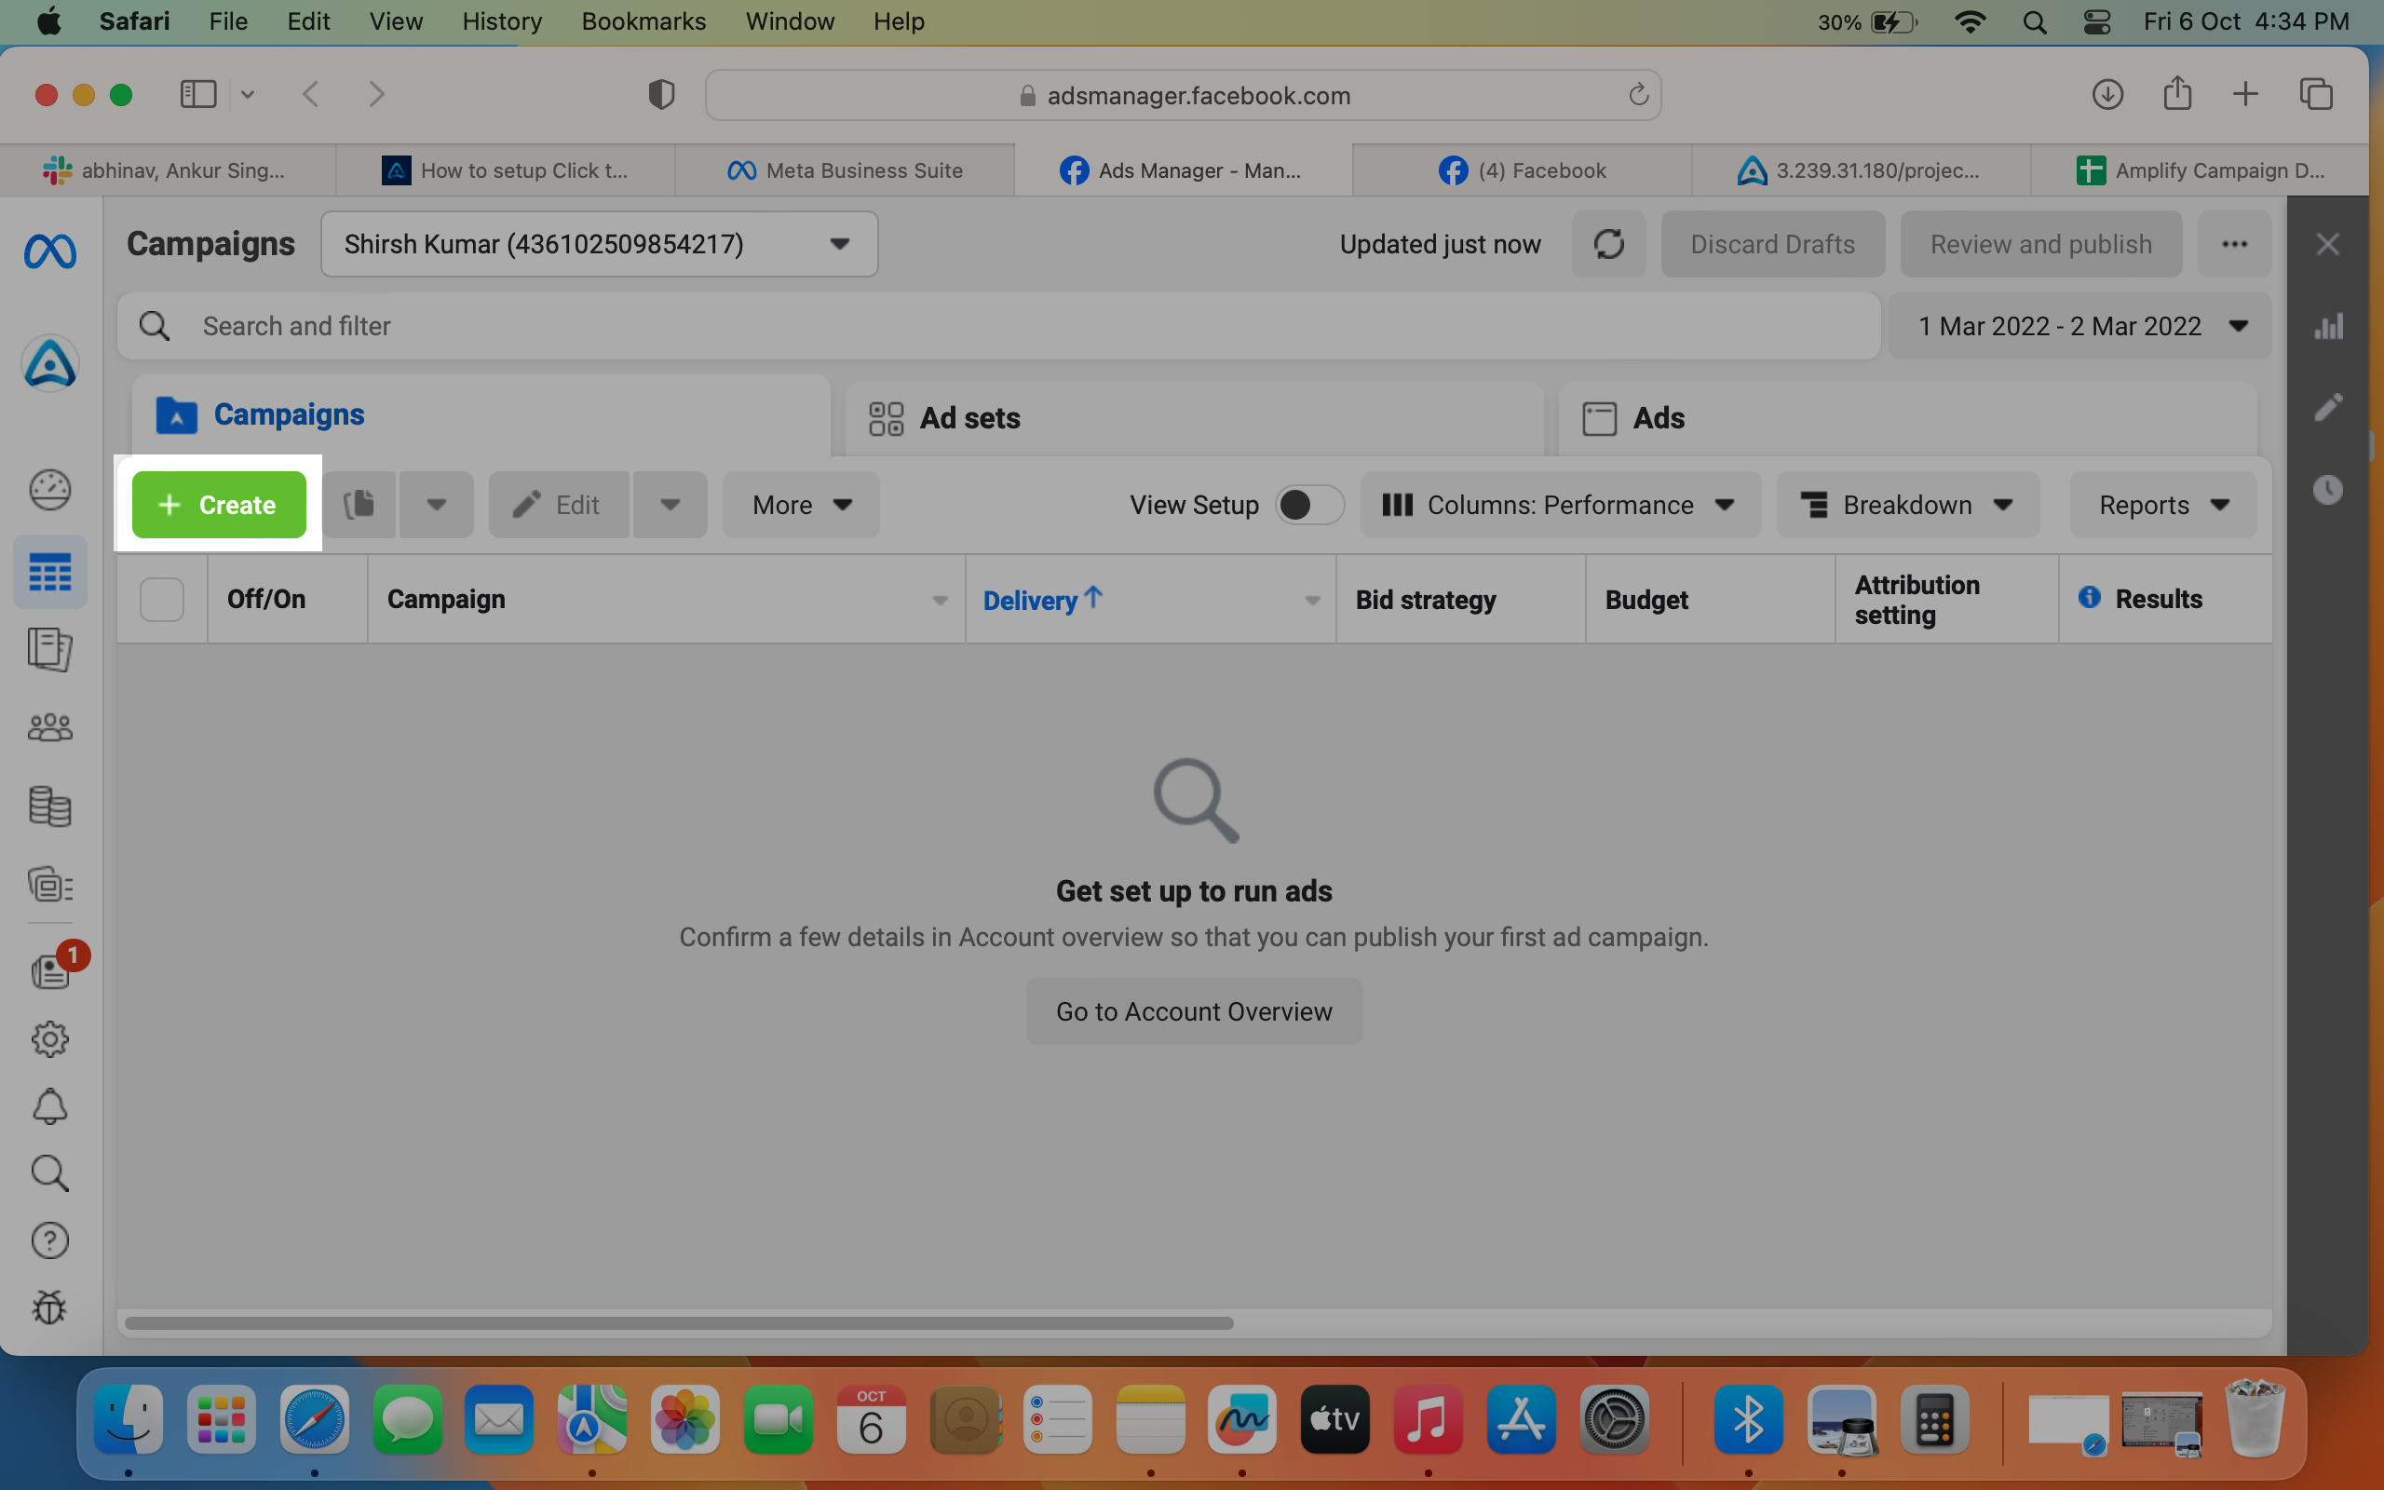Open macOS Control Centre icon
2384x1490 pixels.
tap(2096, 21)
